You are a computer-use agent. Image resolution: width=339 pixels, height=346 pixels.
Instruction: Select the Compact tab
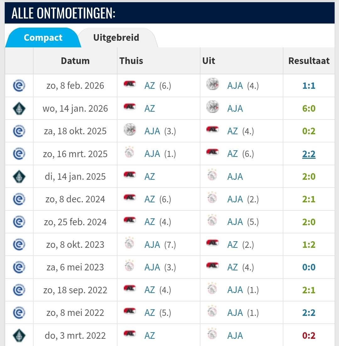43,38
